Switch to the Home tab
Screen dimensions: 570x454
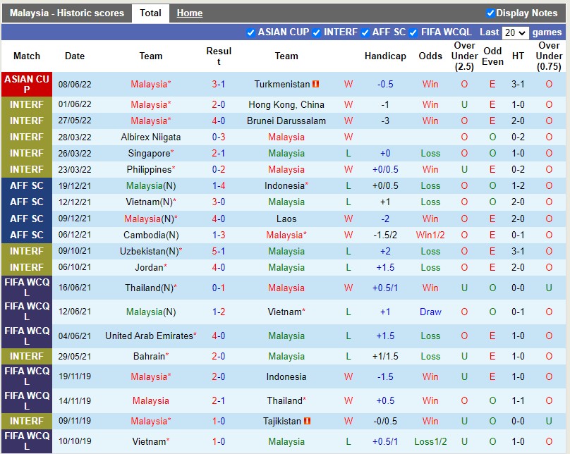pyautogui.click(x=189, y=13)
